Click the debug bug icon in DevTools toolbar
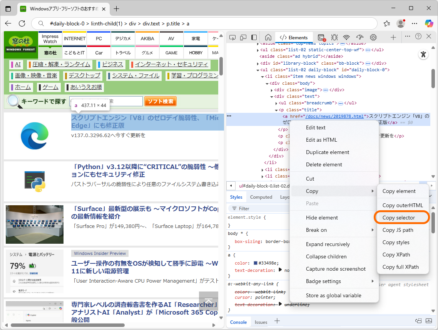 [334, 37]
